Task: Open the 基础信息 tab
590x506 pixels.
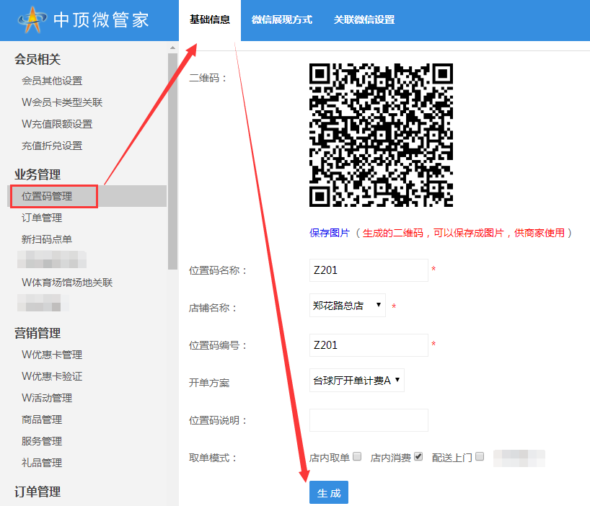Action: tap(210, 20)
